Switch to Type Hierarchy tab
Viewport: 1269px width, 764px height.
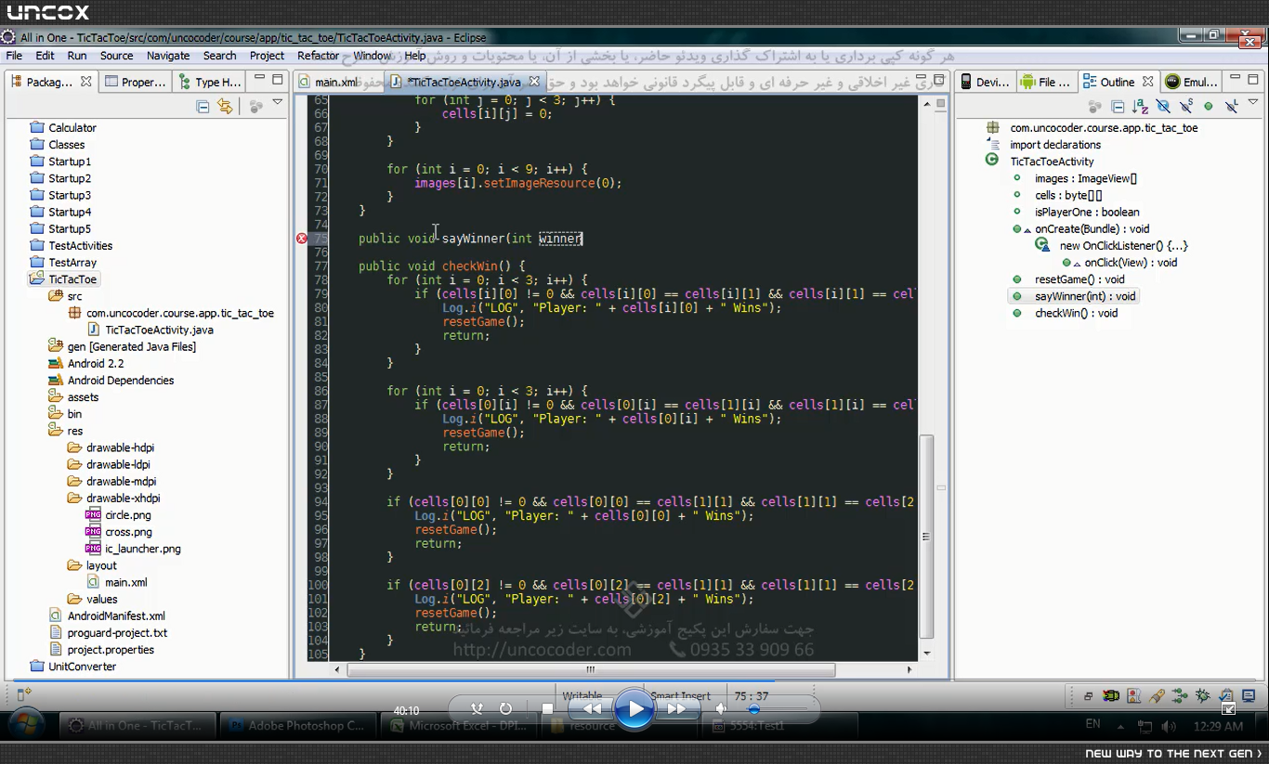coord(210,82)
